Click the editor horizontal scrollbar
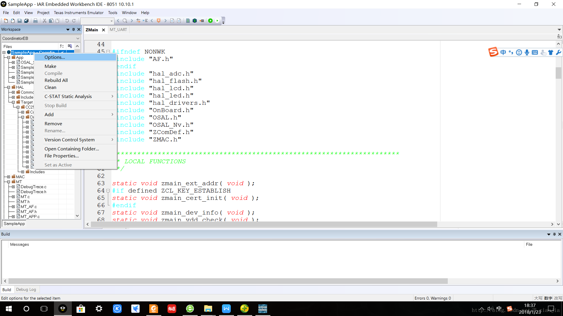The height and width of the screenshot is (316, 563). click(264, 224)
